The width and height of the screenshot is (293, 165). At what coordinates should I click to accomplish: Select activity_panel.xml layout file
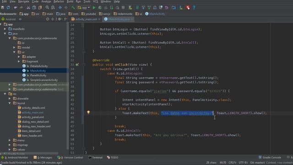click(x=33, y=117)
